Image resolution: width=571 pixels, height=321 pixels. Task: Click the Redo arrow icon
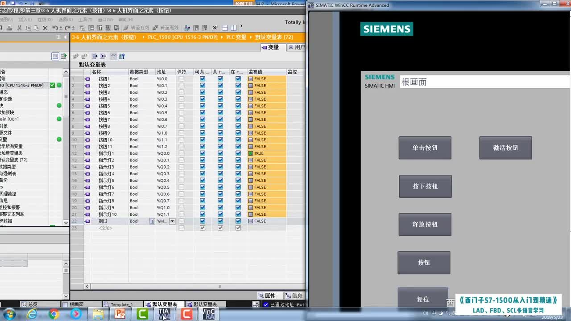(68, 28)
